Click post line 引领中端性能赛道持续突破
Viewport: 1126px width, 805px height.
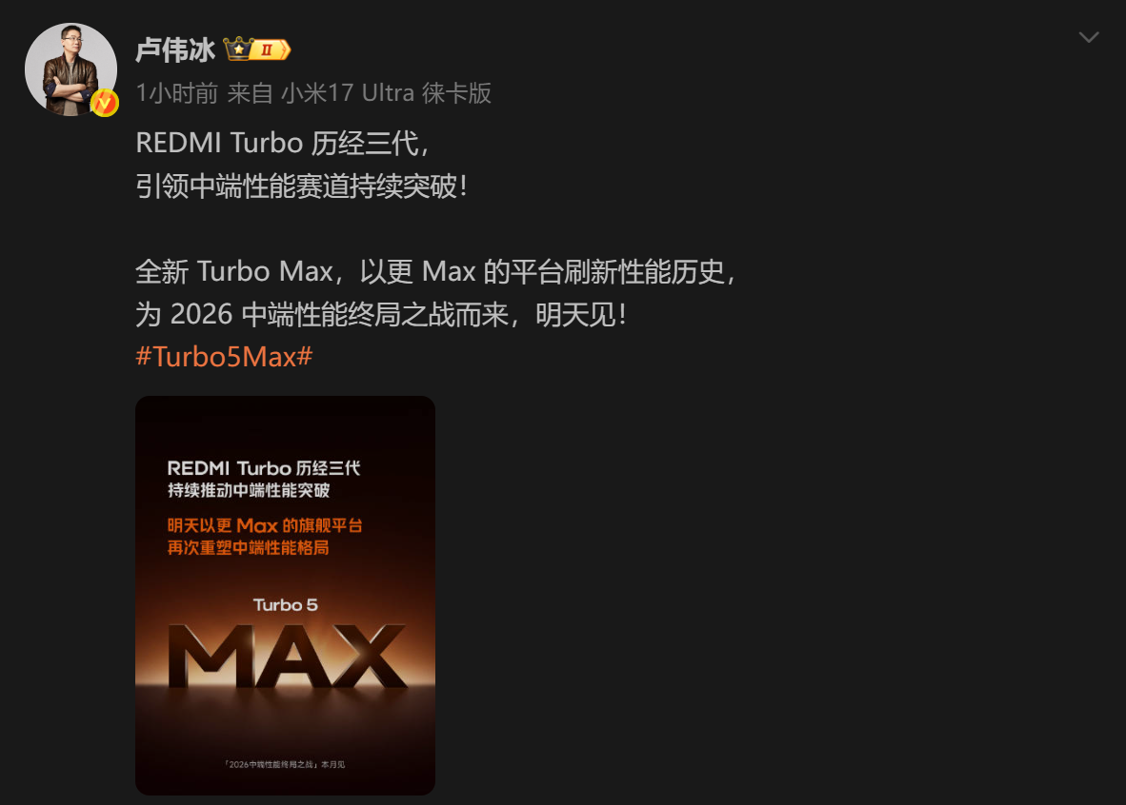pos(302,187)
